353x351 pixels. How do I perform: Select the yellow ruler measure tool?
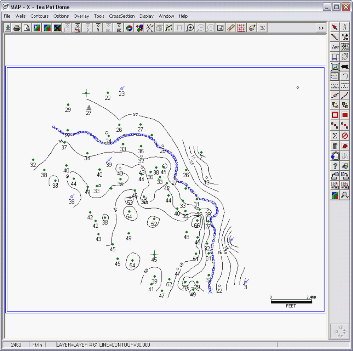[x=230, y=28]
